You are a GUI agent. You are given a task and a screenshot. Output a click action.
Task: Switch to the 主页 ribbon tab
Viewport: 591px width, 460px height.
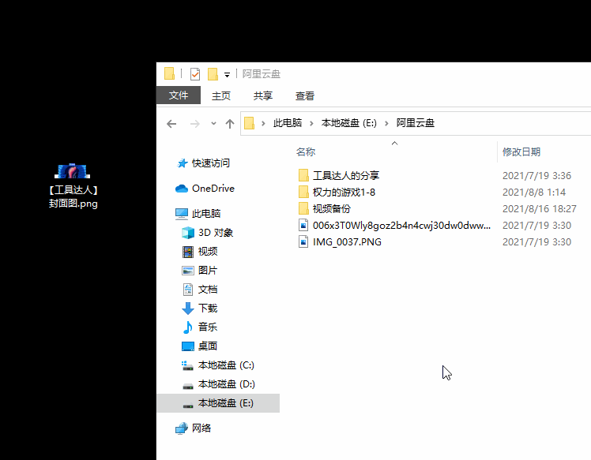pos(221,95)
